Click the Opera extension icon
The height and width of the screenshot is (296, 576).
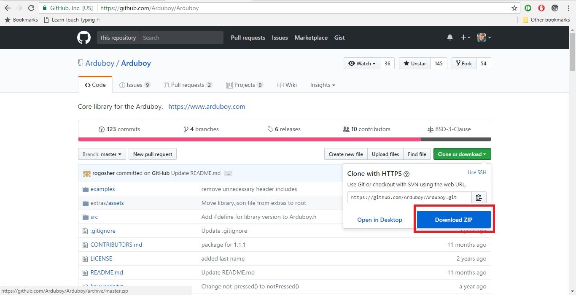coord(541,8)
